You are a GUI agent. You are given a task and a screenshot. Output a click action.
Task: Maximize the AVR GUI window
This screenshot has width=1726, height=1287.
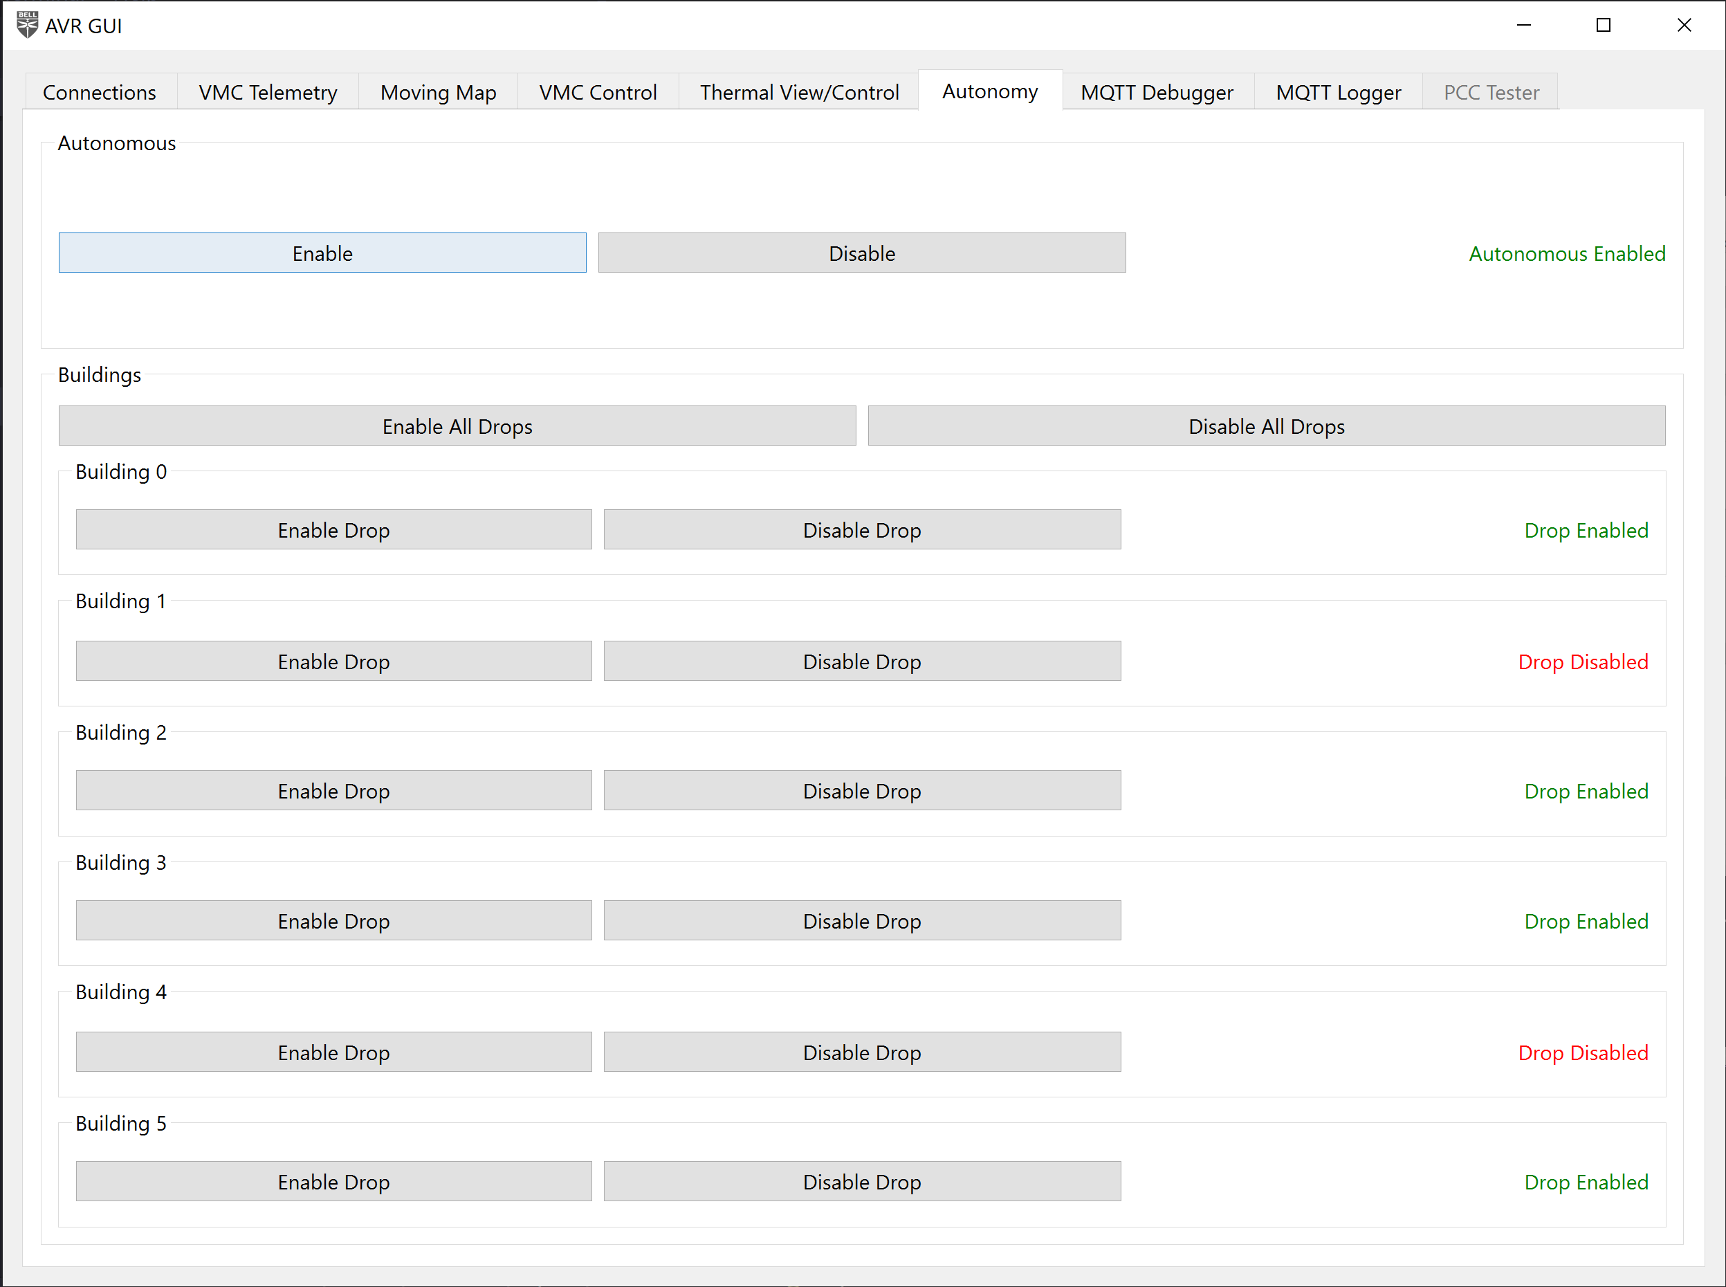click(x=1603, y=25)
